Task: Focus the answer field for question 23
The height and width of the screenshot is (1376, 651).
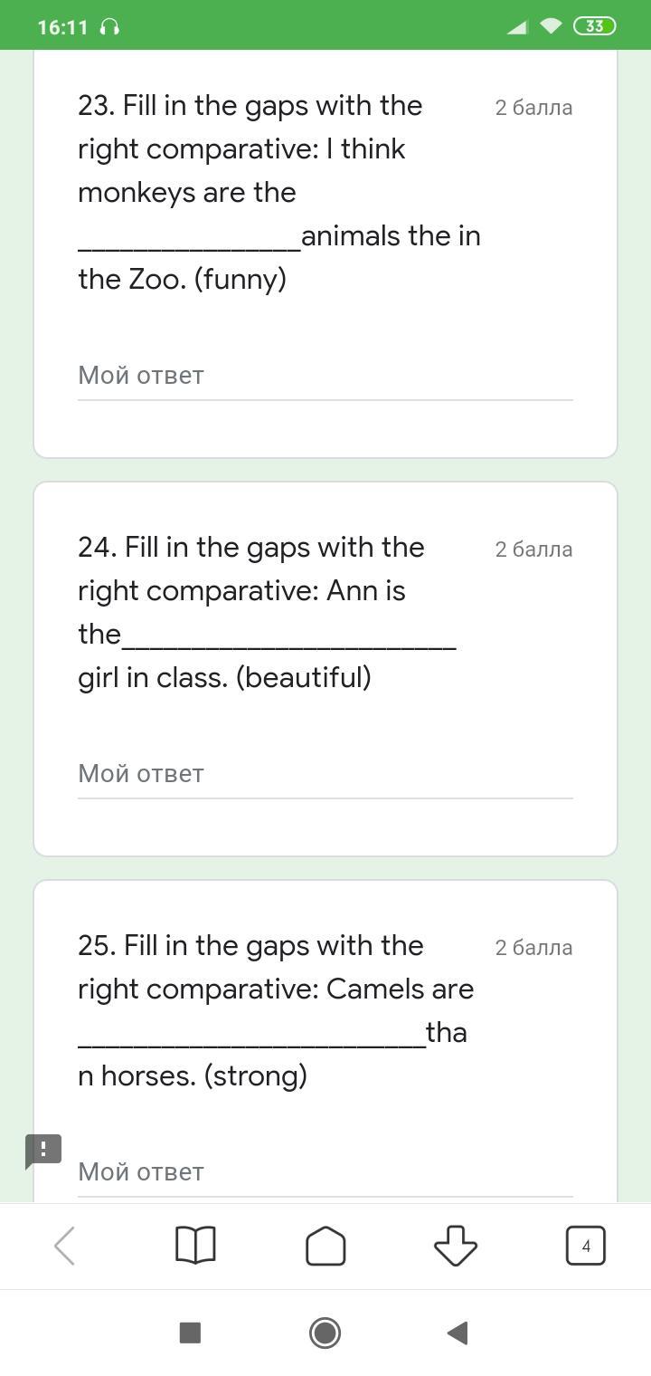Action: [325, 376]
